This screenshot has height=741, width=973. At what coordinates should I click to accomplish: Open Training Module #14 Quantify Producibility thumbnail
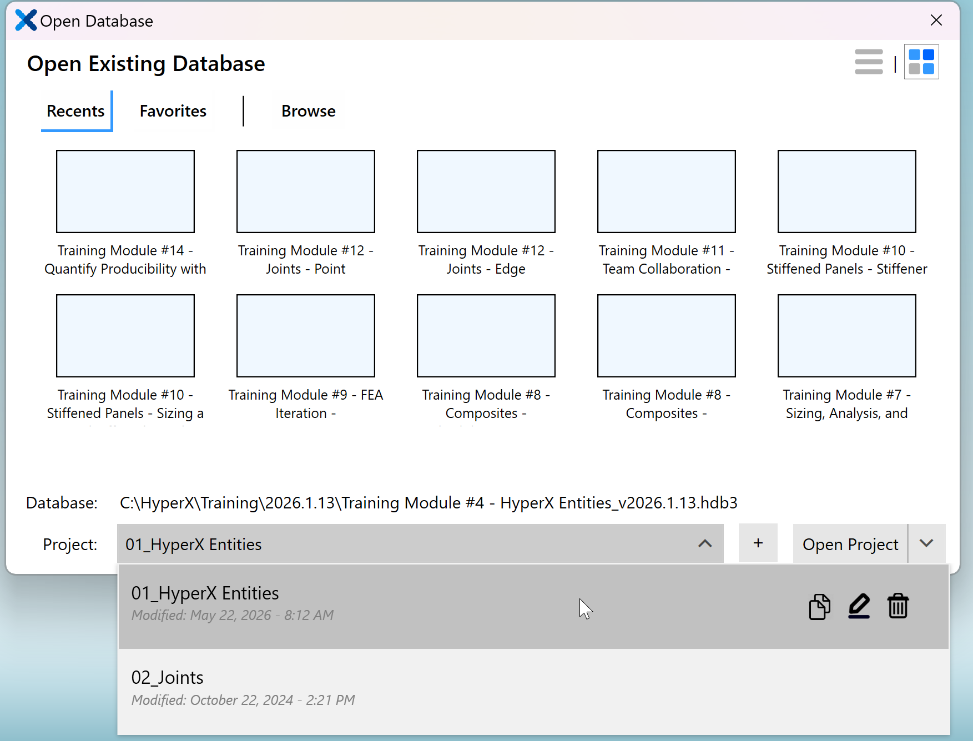[125, 191]
